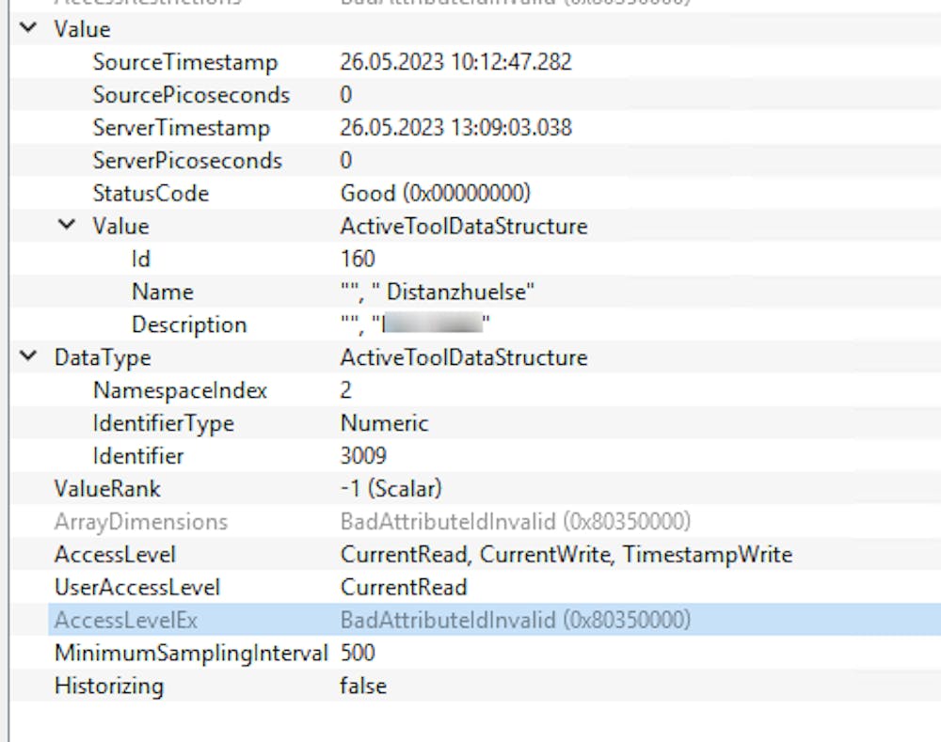Image resolution: width=941 pixels, height=742 pixels.
Task: Click the IdentifierType Numeric row
Action: click(186, 423)
